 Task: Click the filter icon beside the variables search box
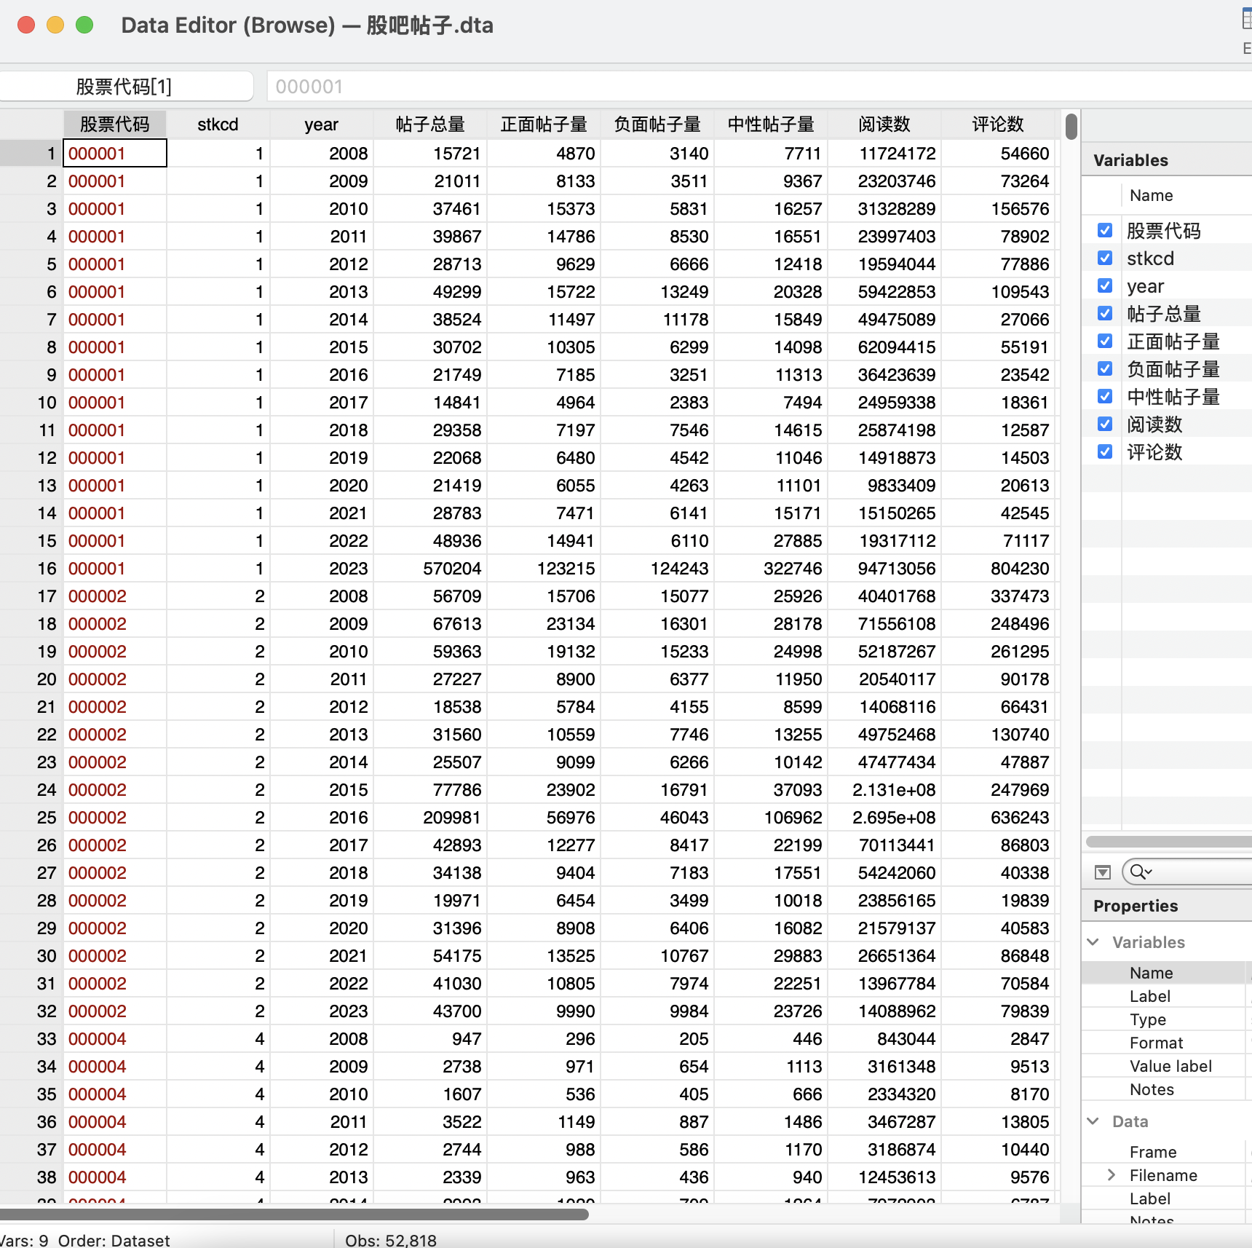coord(1103,872)
